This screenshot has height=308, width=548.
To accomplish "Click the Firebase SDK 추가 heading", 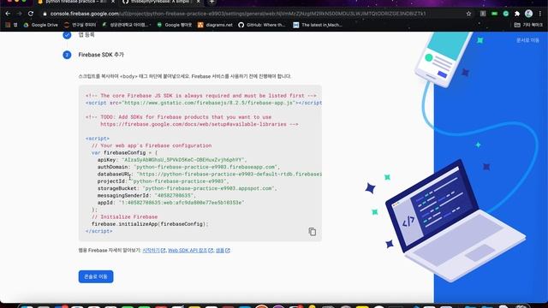I will point(101,55).
